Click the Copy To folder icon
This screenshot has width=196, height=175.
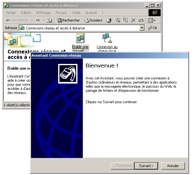[126, 20]
